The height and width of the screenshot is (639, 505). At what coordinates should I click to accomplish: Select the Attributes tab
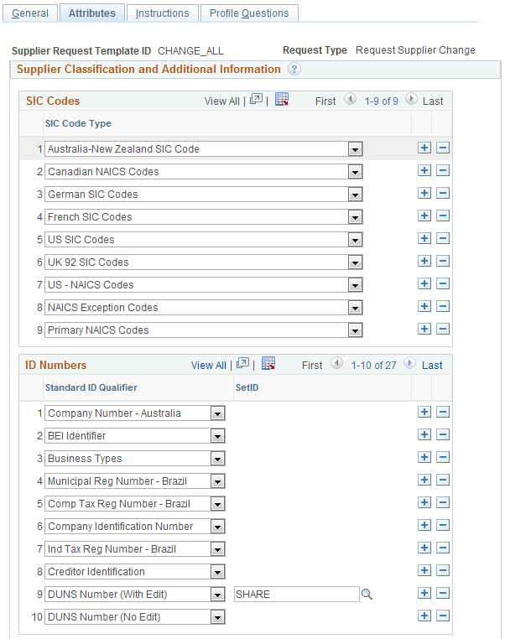pos(92,13)
